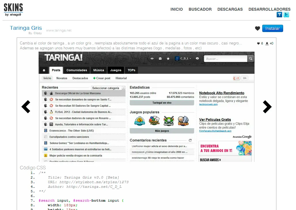296x210 pixels.
Task: Open post Mujer policia vendia drogas
Action: coord(76,156)
